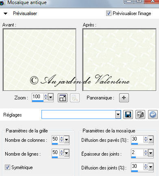
Task: Open Diffusion des pavés slider dropdown
Action: pos(151,139)
